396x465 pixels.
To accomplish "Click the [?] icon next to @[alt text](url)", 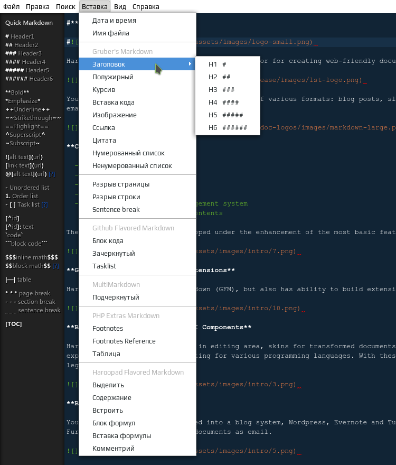I will [x=52, y=174].
